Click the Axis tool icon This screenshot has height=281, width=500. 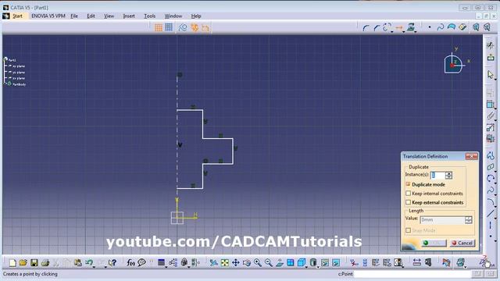click(x=491, y=226)
